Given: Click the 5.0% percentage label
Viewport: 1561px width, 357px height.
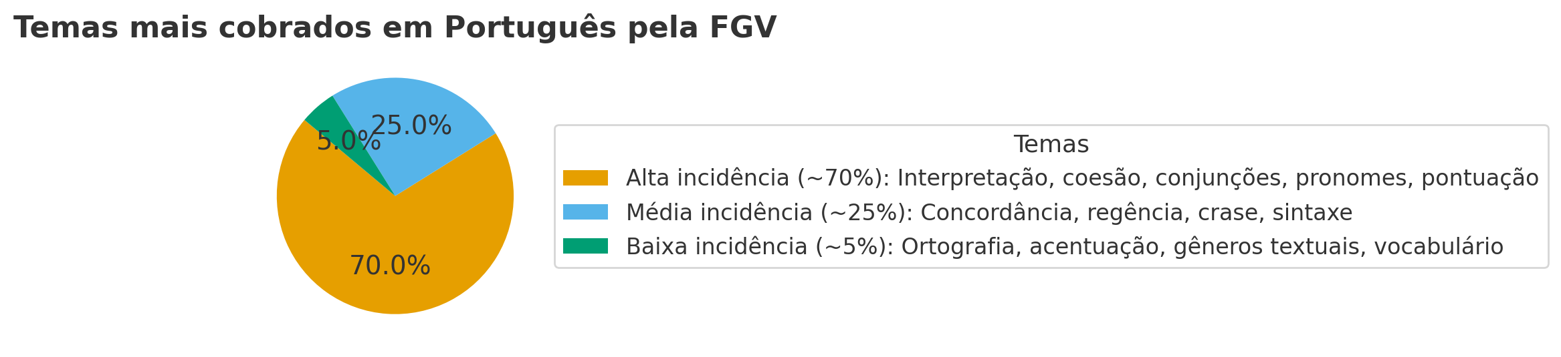Looking at the screenshot, I should [x=348, y=141].
